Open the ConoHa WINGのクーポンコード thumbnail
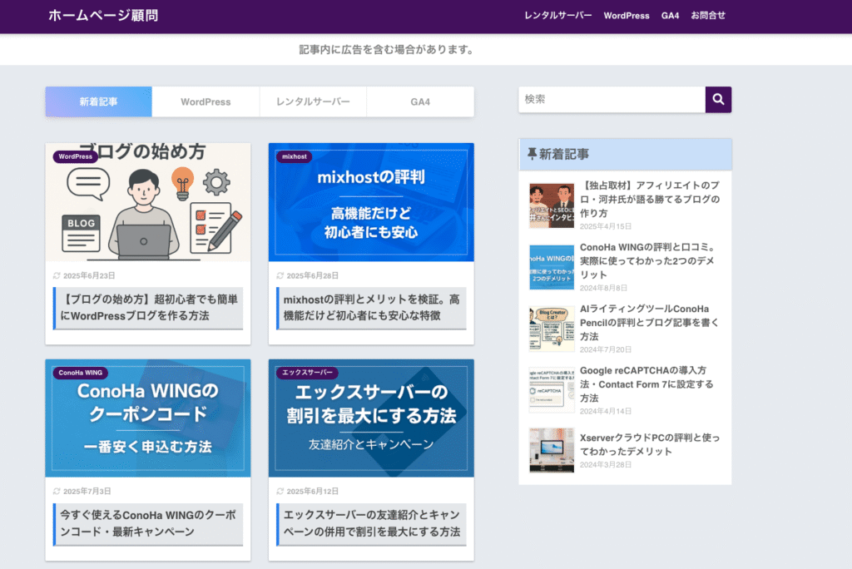Screen dimensions: 852x569 tap(148, 418)
